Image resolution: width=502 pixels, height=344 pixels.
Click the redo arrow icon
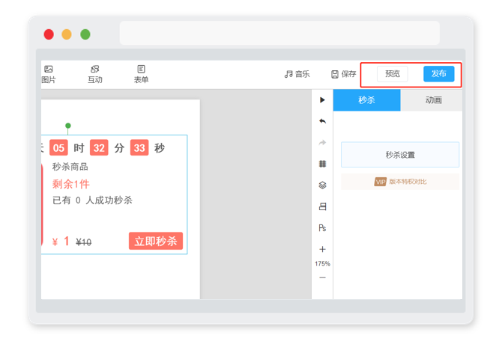(322, 142)
